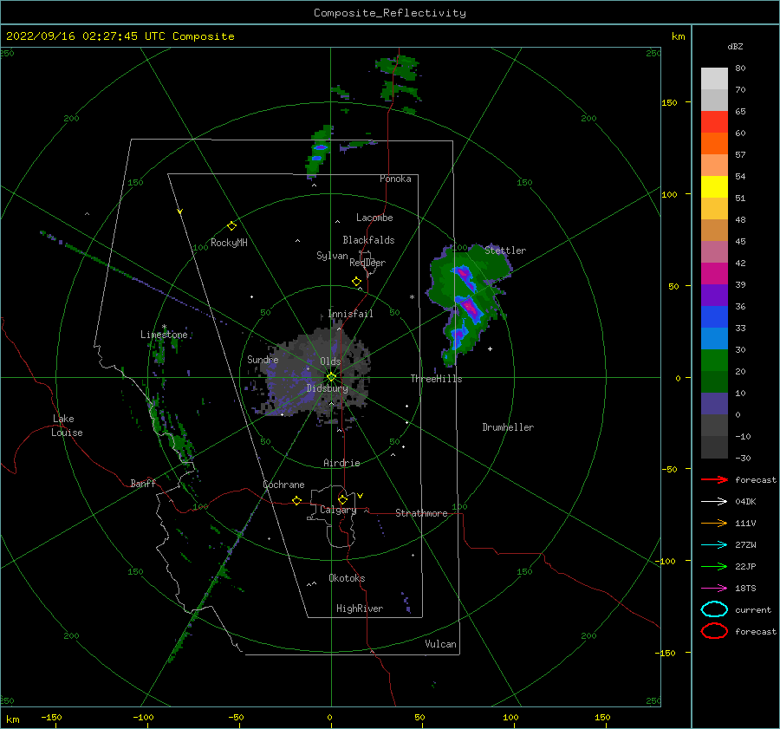Screen dimensions: 780x729
Task: Click the yellow diamond marker below Cochrane
Action: point(297,501)
